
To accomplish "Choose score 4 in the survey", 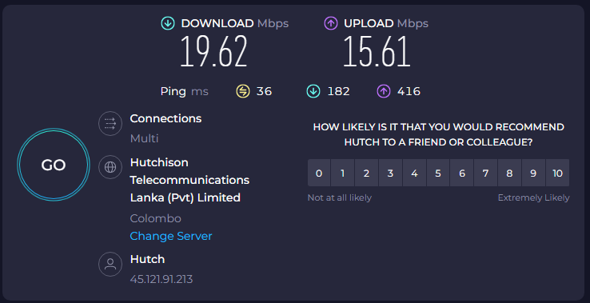I will 414,173.
